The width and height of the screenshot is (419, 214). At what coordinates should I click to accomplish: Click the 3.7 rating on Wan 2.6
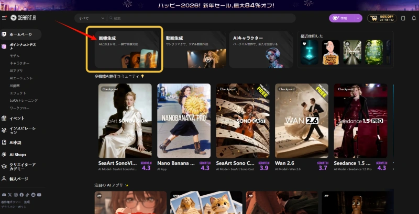point(323,168)
